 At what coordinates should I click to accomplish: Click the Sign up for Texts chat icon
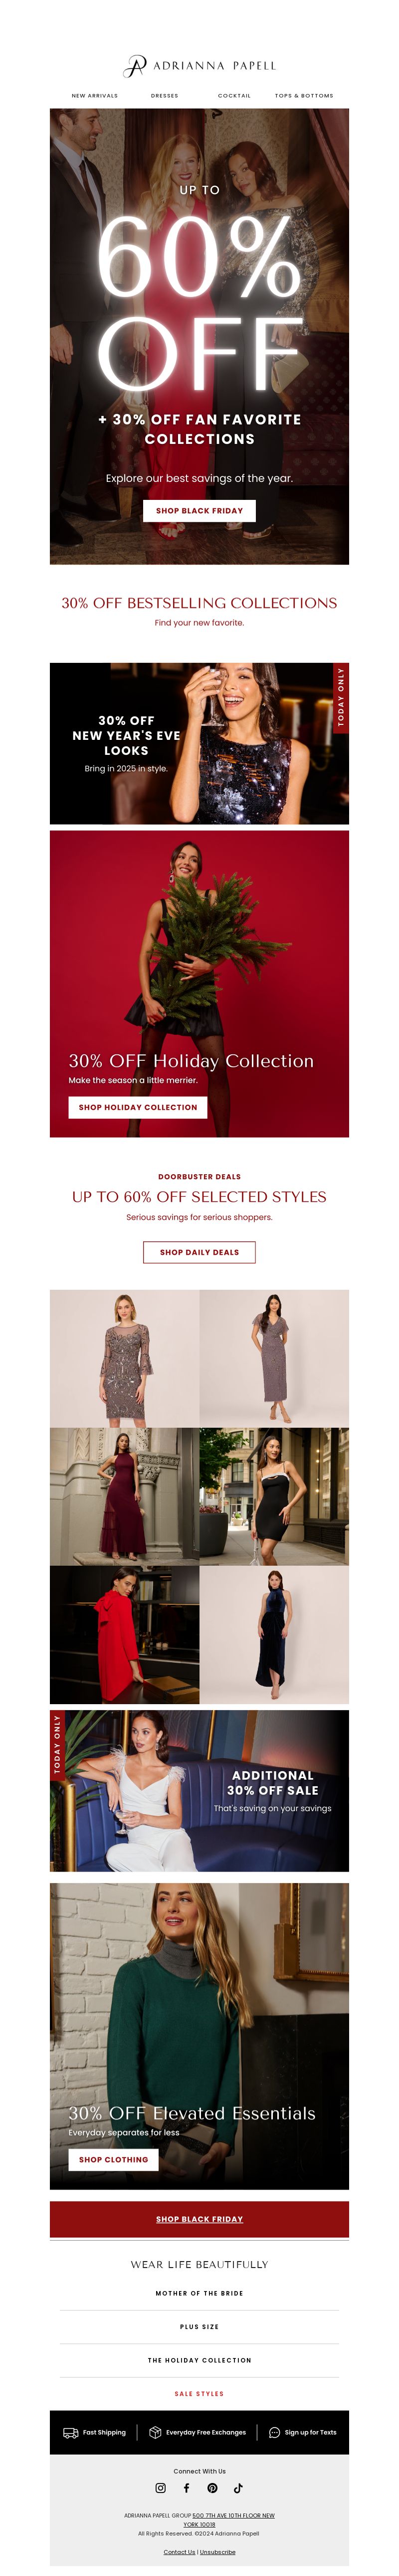tap(274, 2432)
